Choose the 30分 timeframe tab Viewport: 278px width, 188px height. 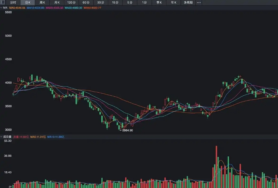(101, 2)
